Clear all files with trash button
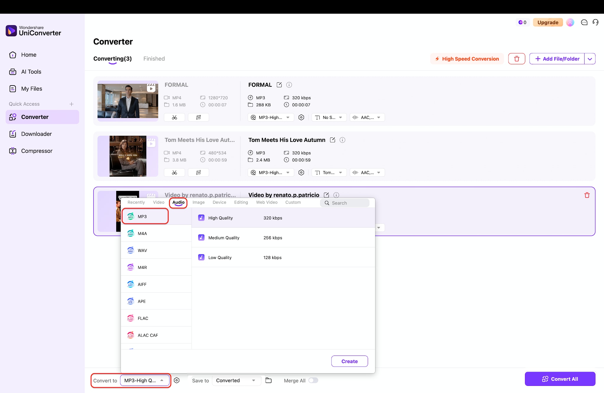The width and height of the screenshot is (604, 393). (x=517, y=59)
